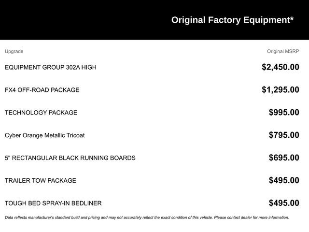Click the $1,295.00 price
This screenshot has width=309, height=232.
coord(280,90)
